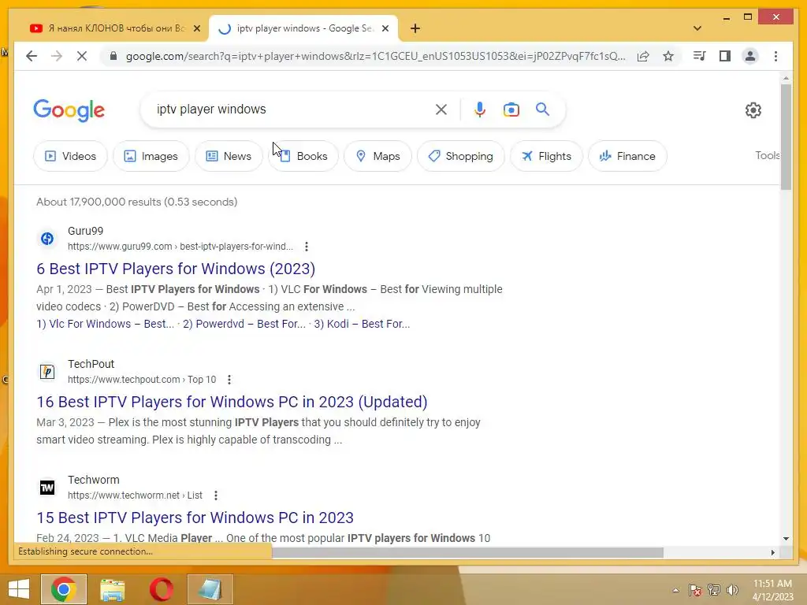The height and width of the screenshot is (605, 807).
Task: View site security lock info
Action: click(x=113, y=56)
